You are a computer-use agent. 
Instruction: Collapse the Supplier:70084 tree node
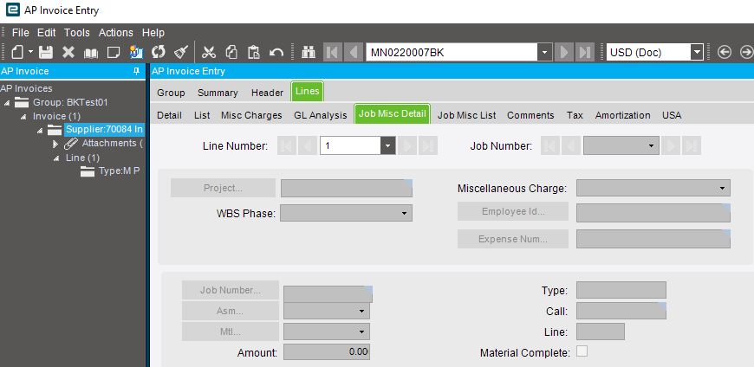40,130
